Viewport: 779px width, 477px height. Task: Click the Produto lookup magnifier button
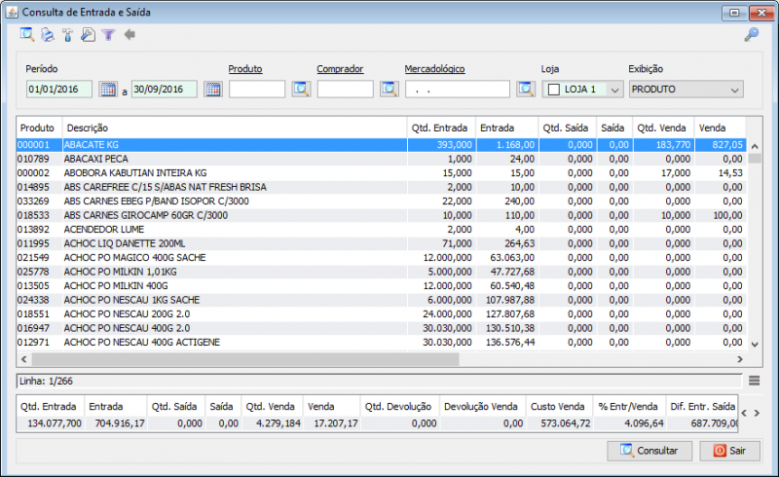coord(301,90)
